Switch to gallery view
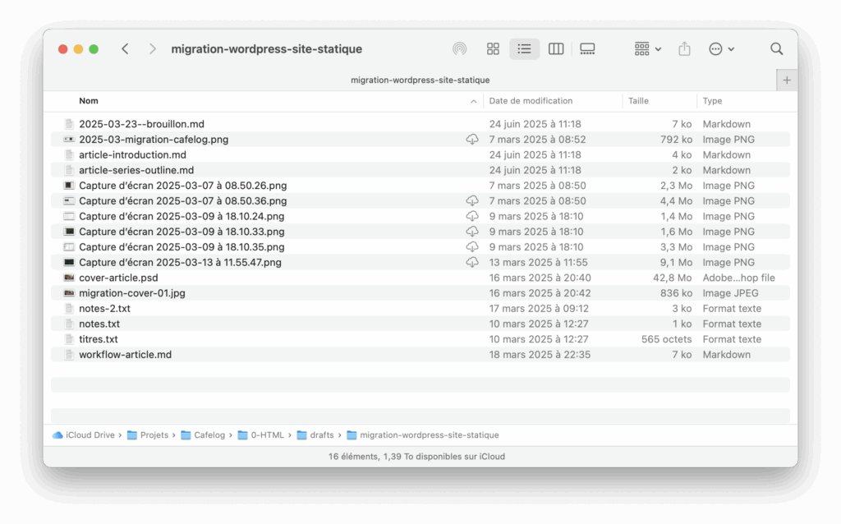Image resolution: width=841 pixels, height=524 pixels. 587,49
